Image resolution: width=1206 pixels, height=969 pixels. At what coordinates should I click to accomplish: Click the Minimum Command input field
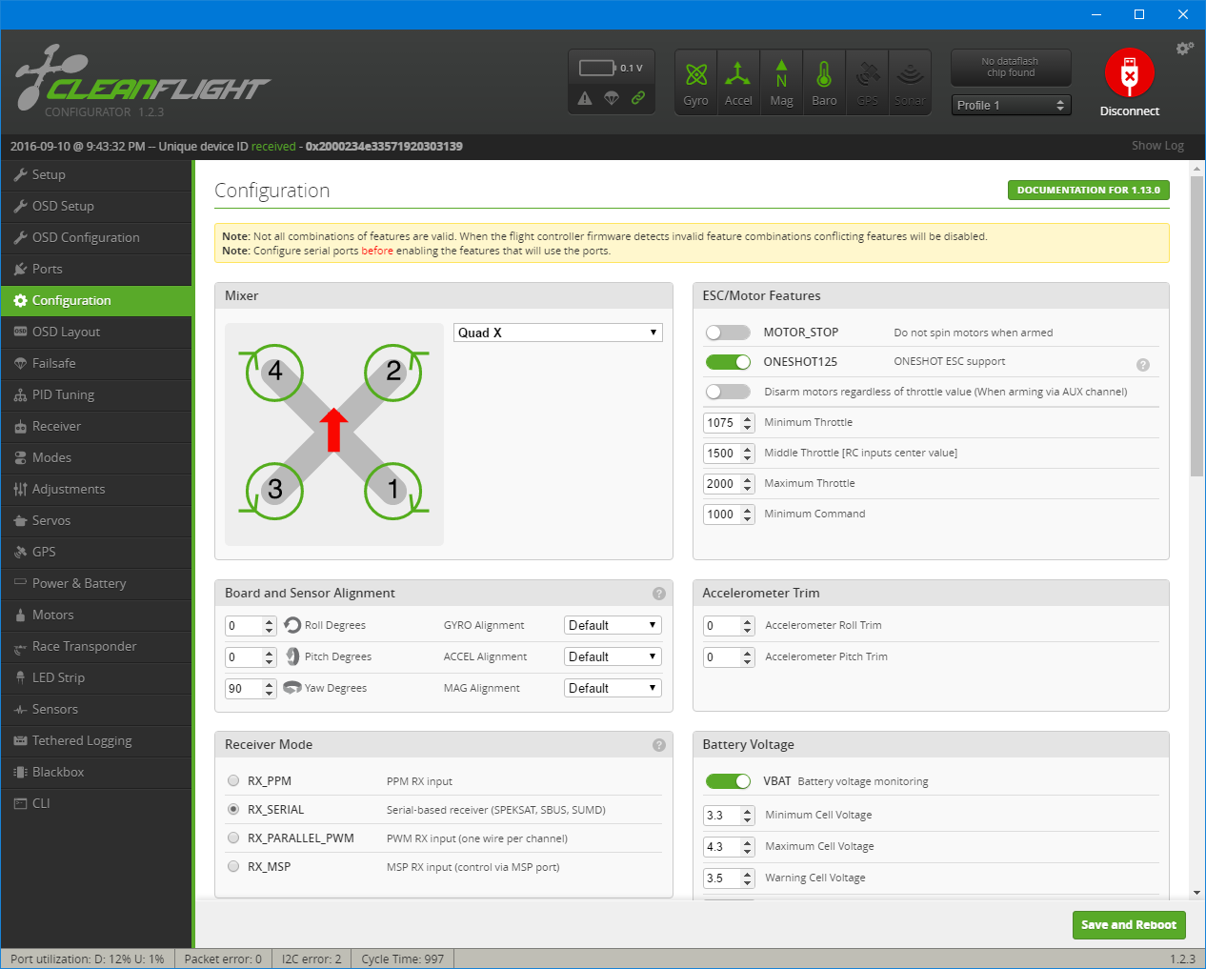point(729,515)
